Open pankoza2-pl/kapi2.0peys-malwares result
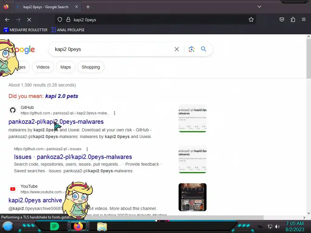The image size is (311, 233). 56,122
